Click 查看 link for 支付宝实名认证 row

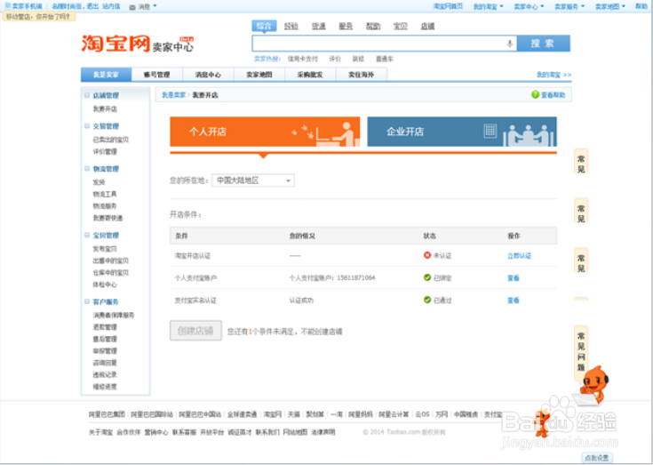[514, 300]
